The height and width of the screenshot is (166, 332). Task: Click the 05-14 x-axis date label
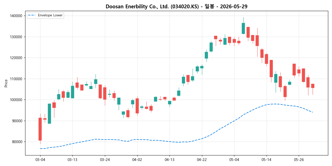(x=266, y=160)
